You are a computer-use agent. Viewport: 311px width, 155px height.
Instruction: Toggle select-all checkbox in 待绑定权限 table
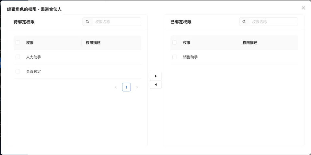[x=18, y=42]
